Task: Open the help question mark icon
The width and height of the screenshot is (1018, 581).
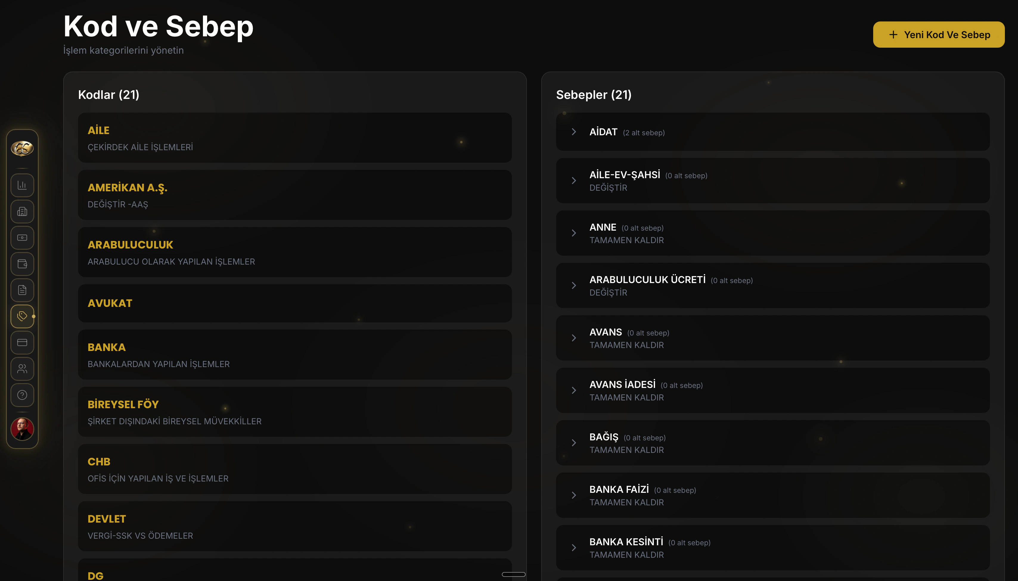Action: 22,395
